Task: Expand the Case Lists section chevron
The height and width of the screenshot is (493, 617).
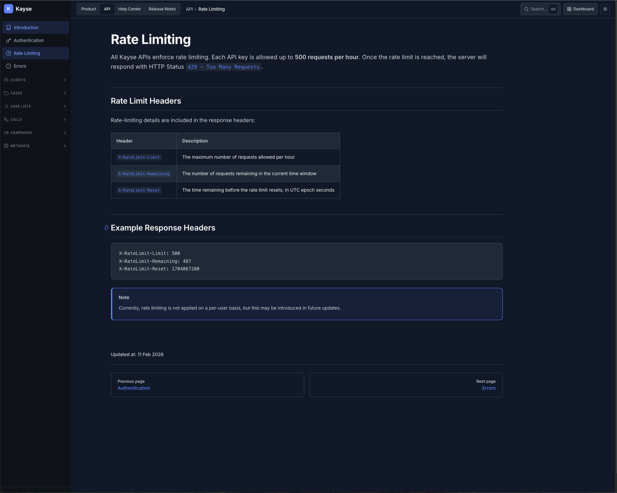Action: pyautogui.click(x=65, y=106)
